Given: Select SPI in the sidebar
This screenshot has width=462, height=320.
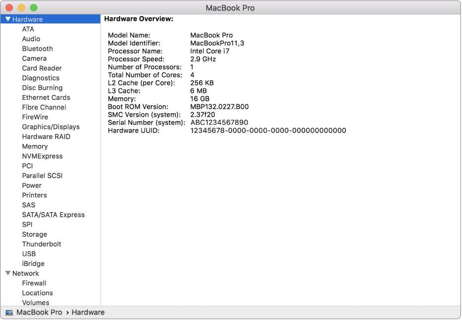Looking at the screenshot, I should coord(27,225).
